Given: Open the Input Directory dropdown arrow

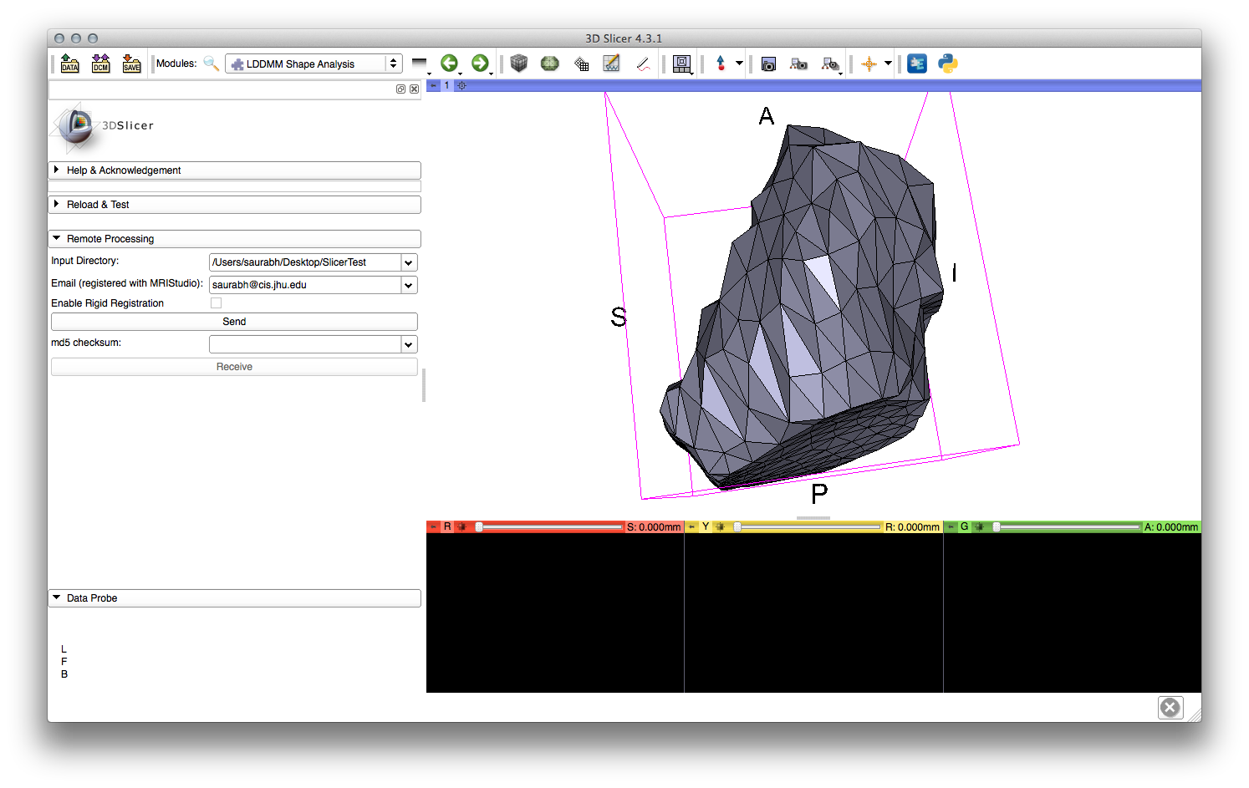Looking at the screenshot, I should click(x=408, y=262).
